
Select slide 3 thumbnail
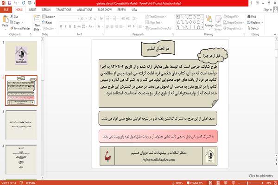21,125
